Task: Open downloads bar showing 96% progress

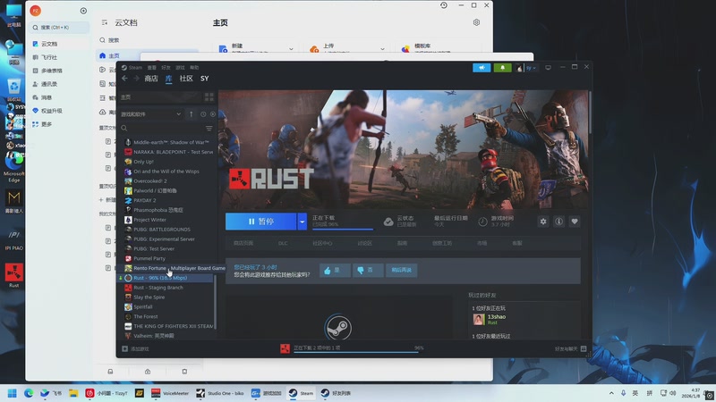Action: 352,348
